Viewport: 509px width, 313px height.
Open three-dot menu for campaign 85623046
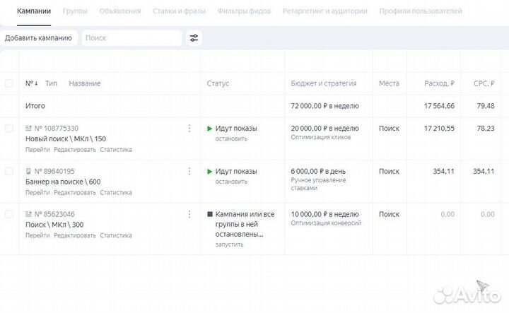point(189,214)
